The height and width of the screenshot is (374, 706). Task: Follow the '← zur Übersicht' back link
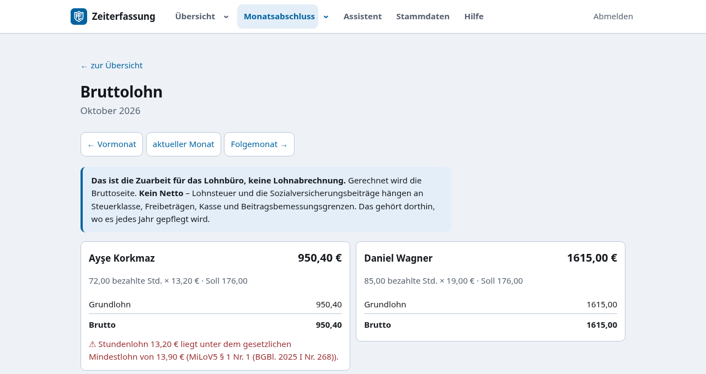click(111, 66)
